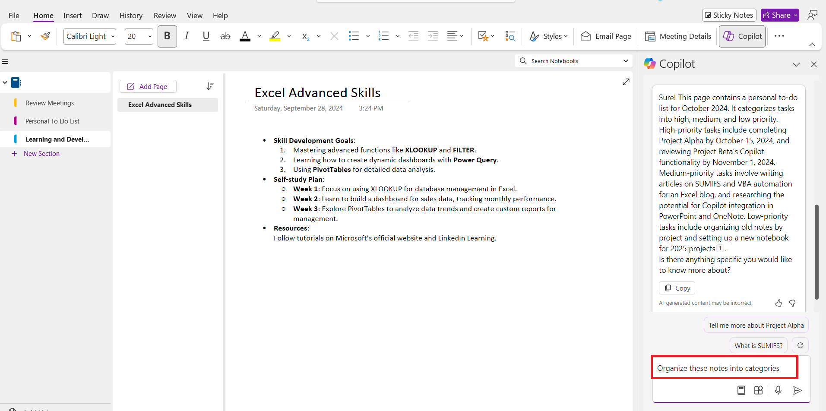826x411 pixels.
Task: Click the Add Page button
Action: click(x=148, y=86)
